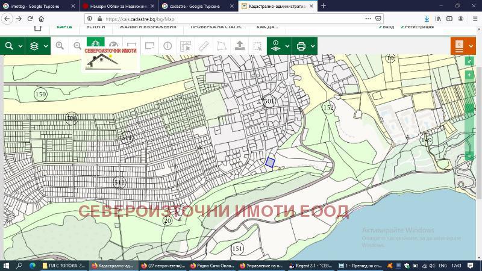Click the URL address bar

pos(234,19)
